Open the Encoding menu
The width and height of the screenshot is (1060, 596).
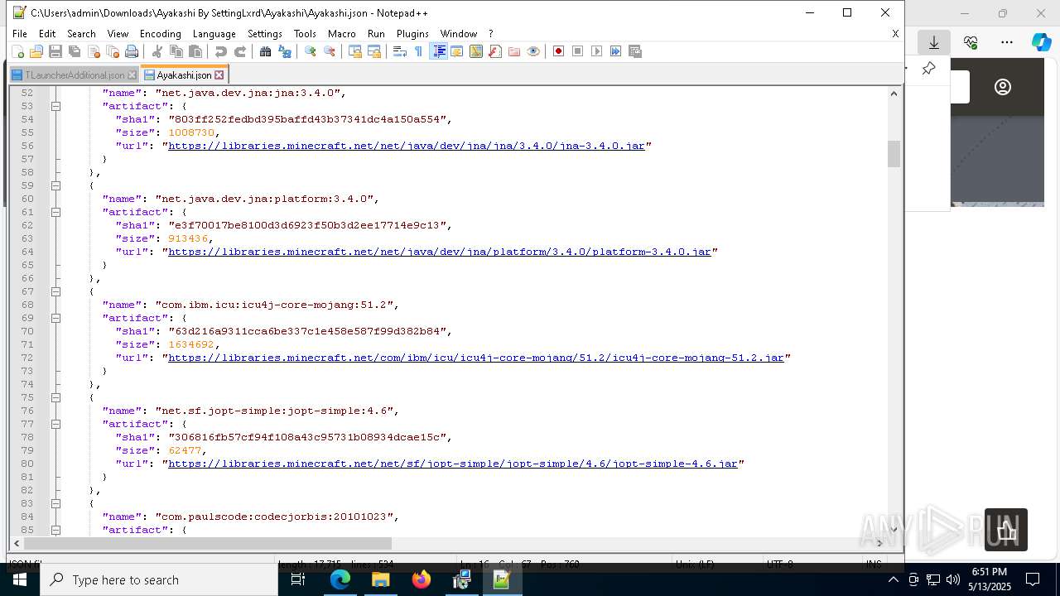pyautogui.click(x=160, y=34)
